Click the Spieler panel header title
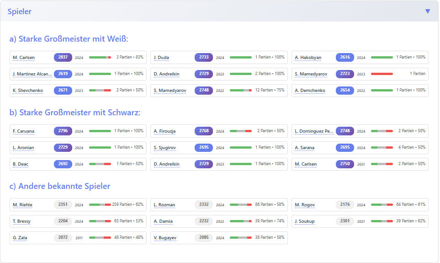Screen dimensions: 440x263 [20, 11]
